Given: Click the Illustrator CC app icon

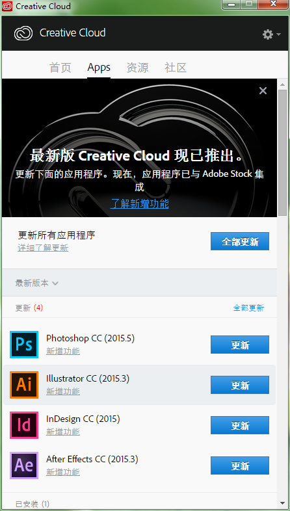Looking at the screenshot, I should coord(24,385).
